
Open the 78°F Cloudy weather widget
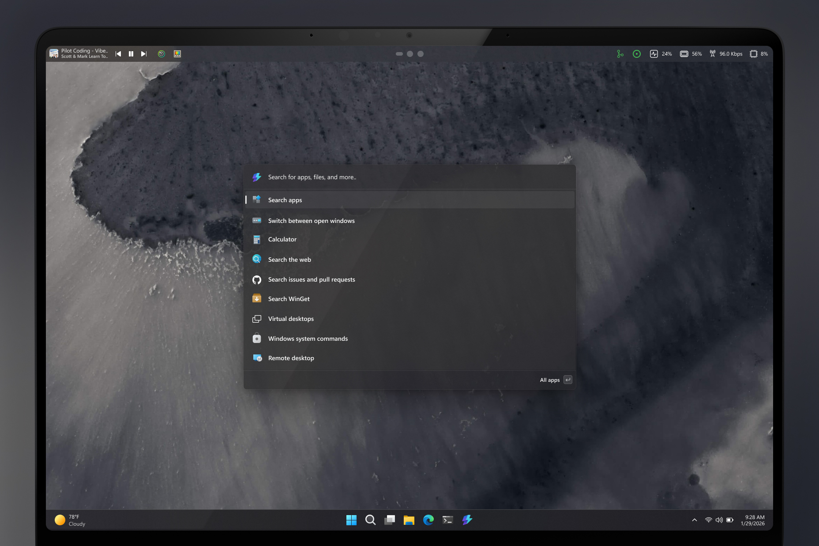coord(71,520)
